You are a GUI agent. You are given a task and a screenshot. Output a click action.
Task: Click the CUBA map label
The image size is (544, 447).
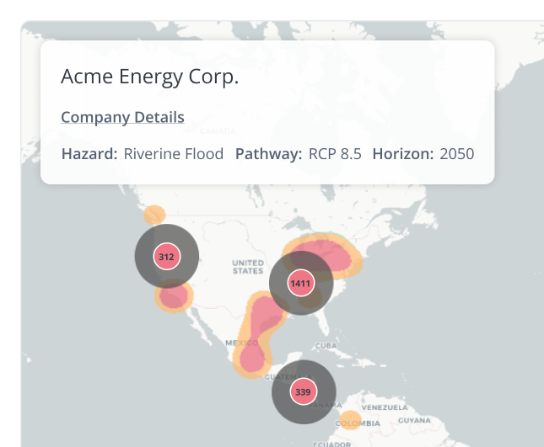point(326,345)
